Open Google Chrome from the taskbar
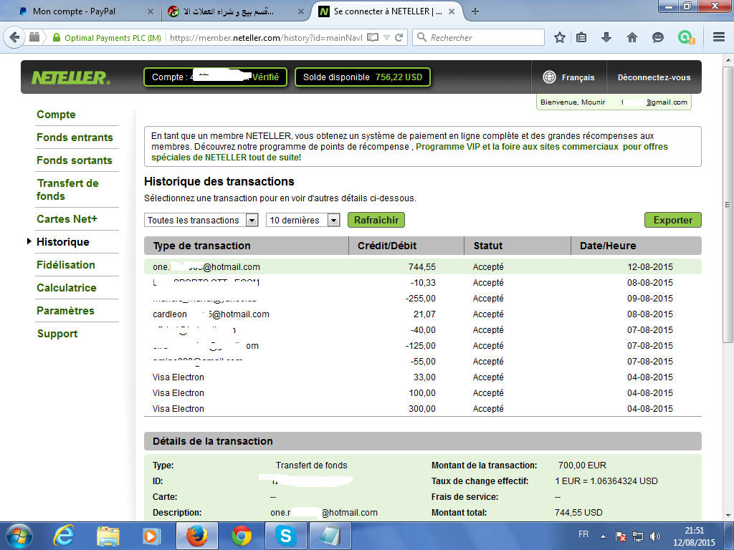Viewport: 734px width, 550px height. click(242, 536)
